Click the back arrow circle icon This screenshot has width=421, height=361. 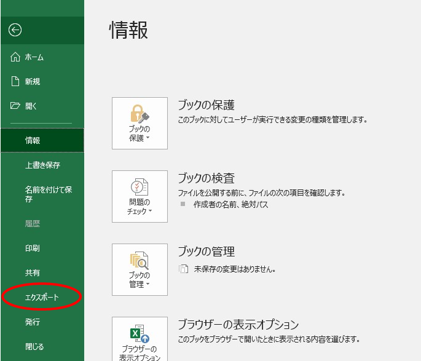(x=15, y=30)
